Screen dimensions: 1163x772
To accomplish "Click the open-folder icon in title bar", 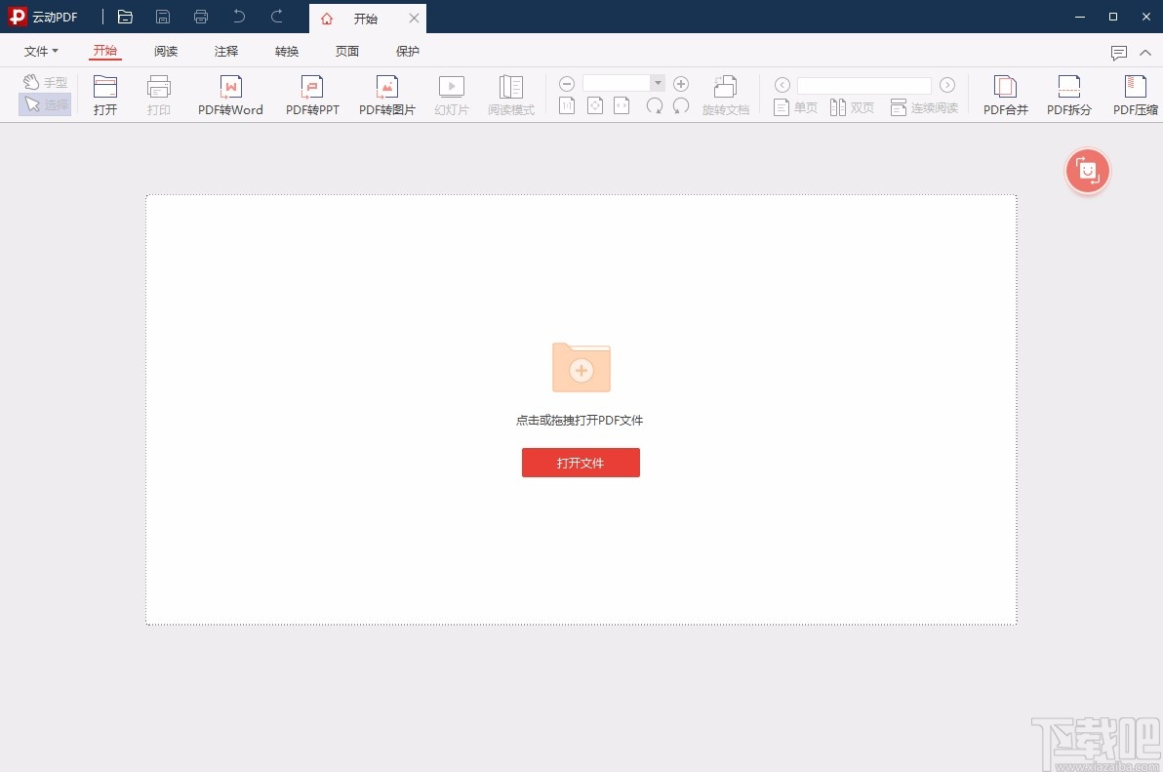I will (125, 17).
